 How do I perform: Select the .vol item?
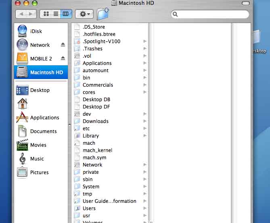pyautogui.click(x=110, y=56)
